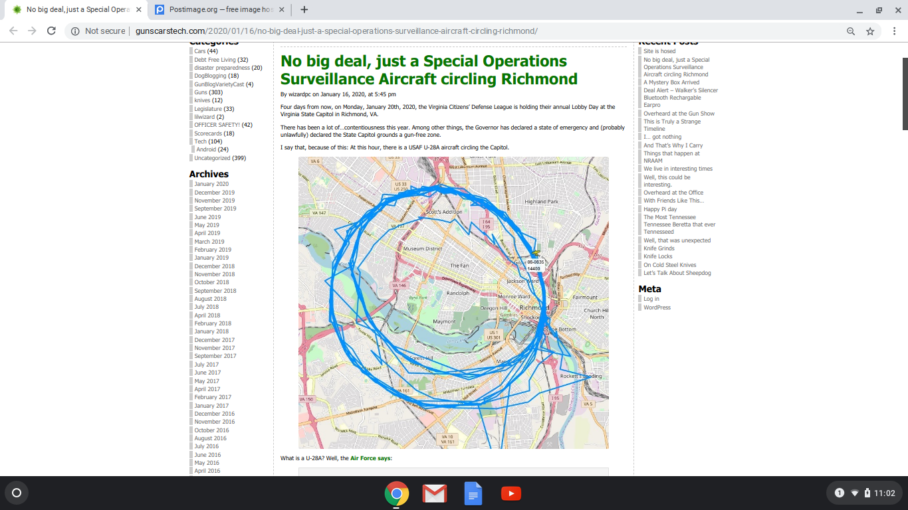Open the battery icon in the tray
Image resolution: width=908 pixels, height=510 pixels.
pyautogui.click(x=867, y=493)
